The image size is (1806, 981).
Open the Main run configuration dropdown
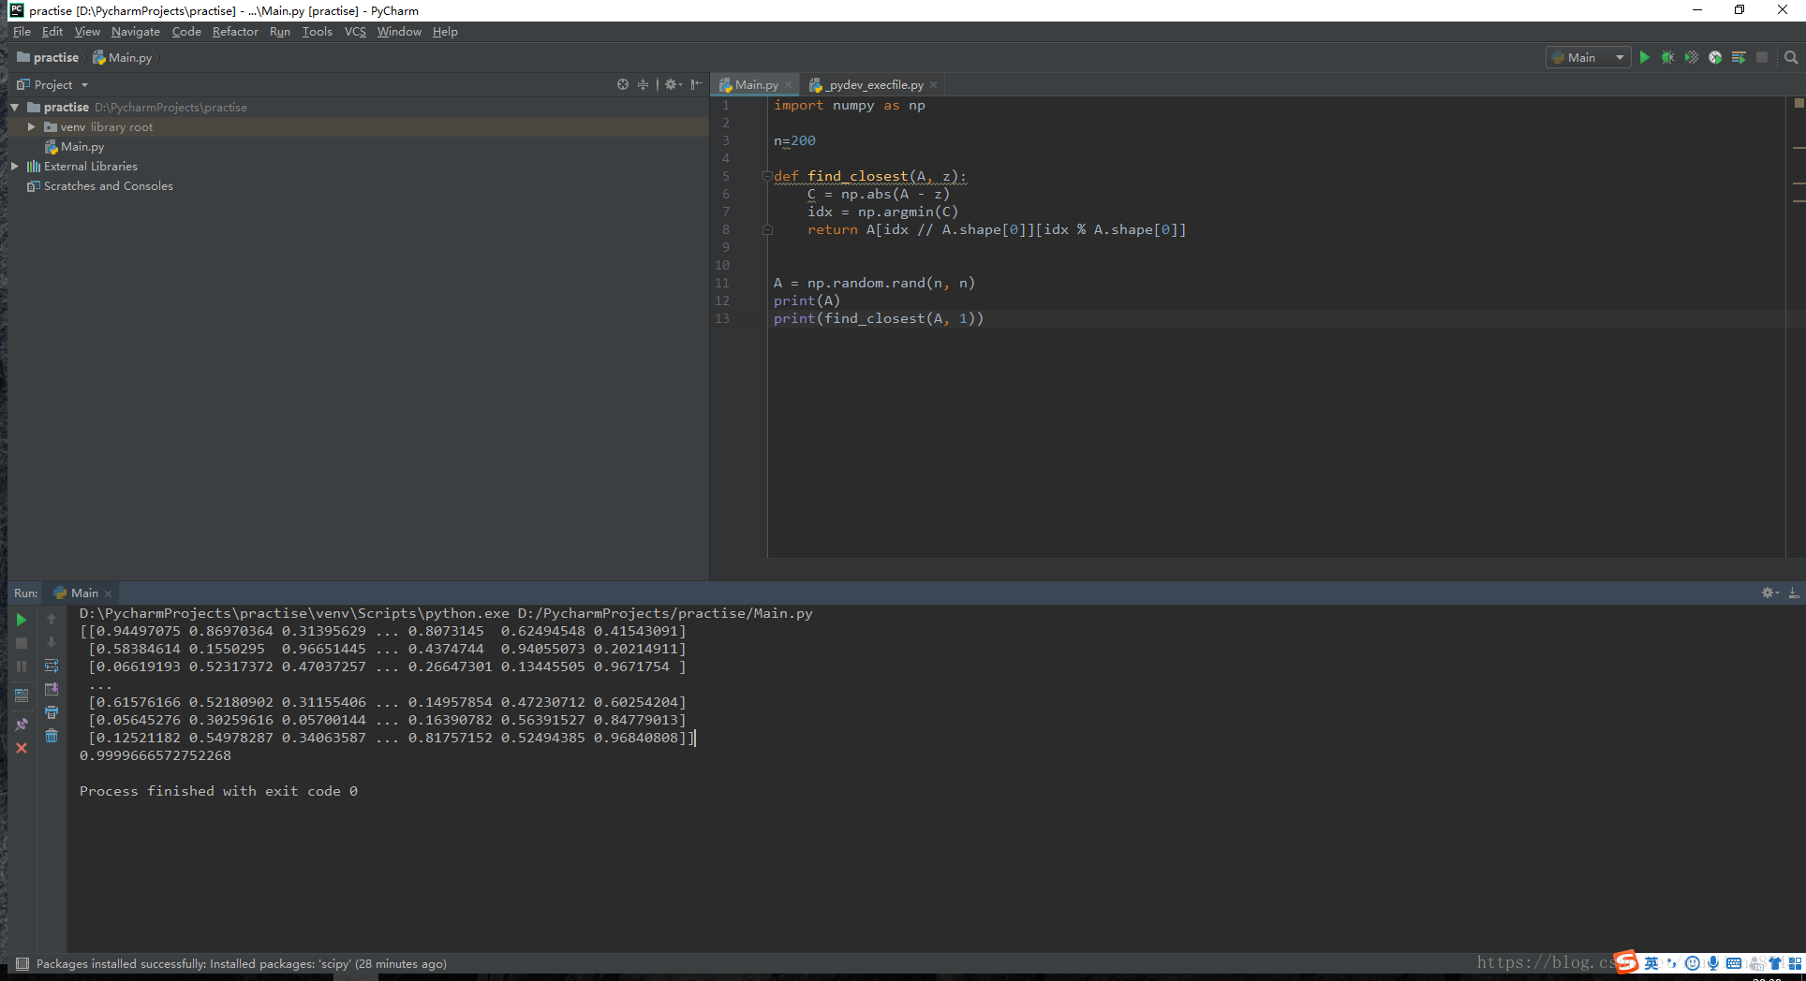tap(1588, 57)
